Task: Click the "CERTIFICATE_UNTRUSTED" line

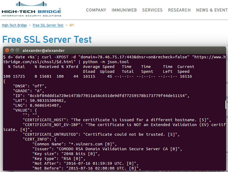Action: 101,134
